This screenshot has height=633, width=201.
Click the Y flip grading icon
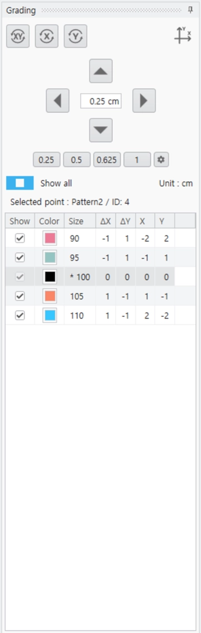tap(75, 36)
